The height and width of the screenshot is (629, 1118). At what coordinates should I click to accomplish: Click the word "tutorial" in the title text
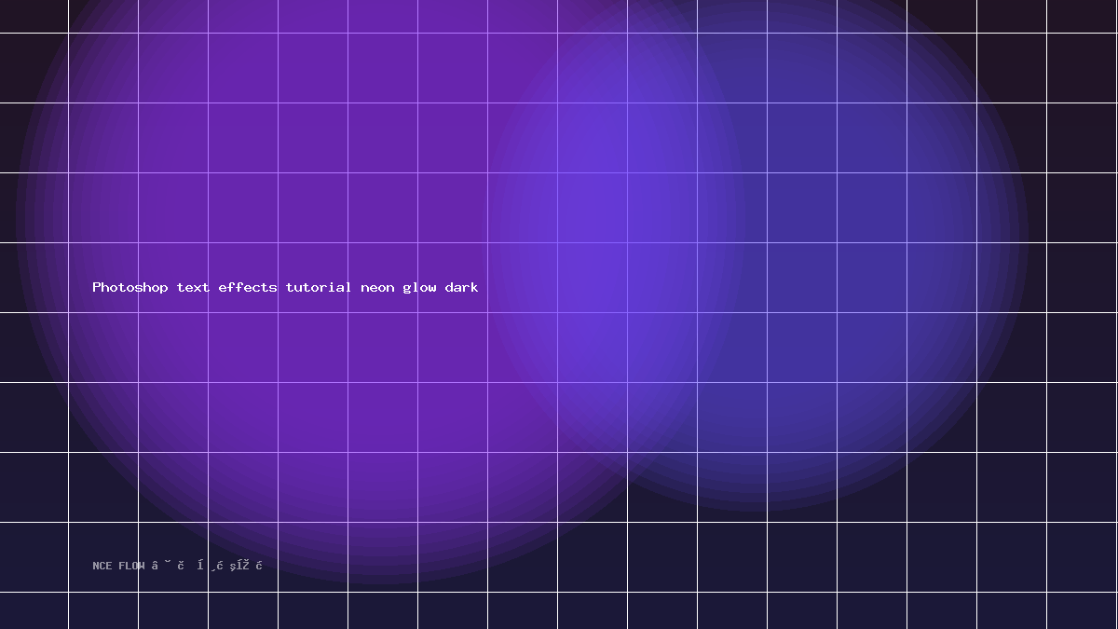point(319,287)
